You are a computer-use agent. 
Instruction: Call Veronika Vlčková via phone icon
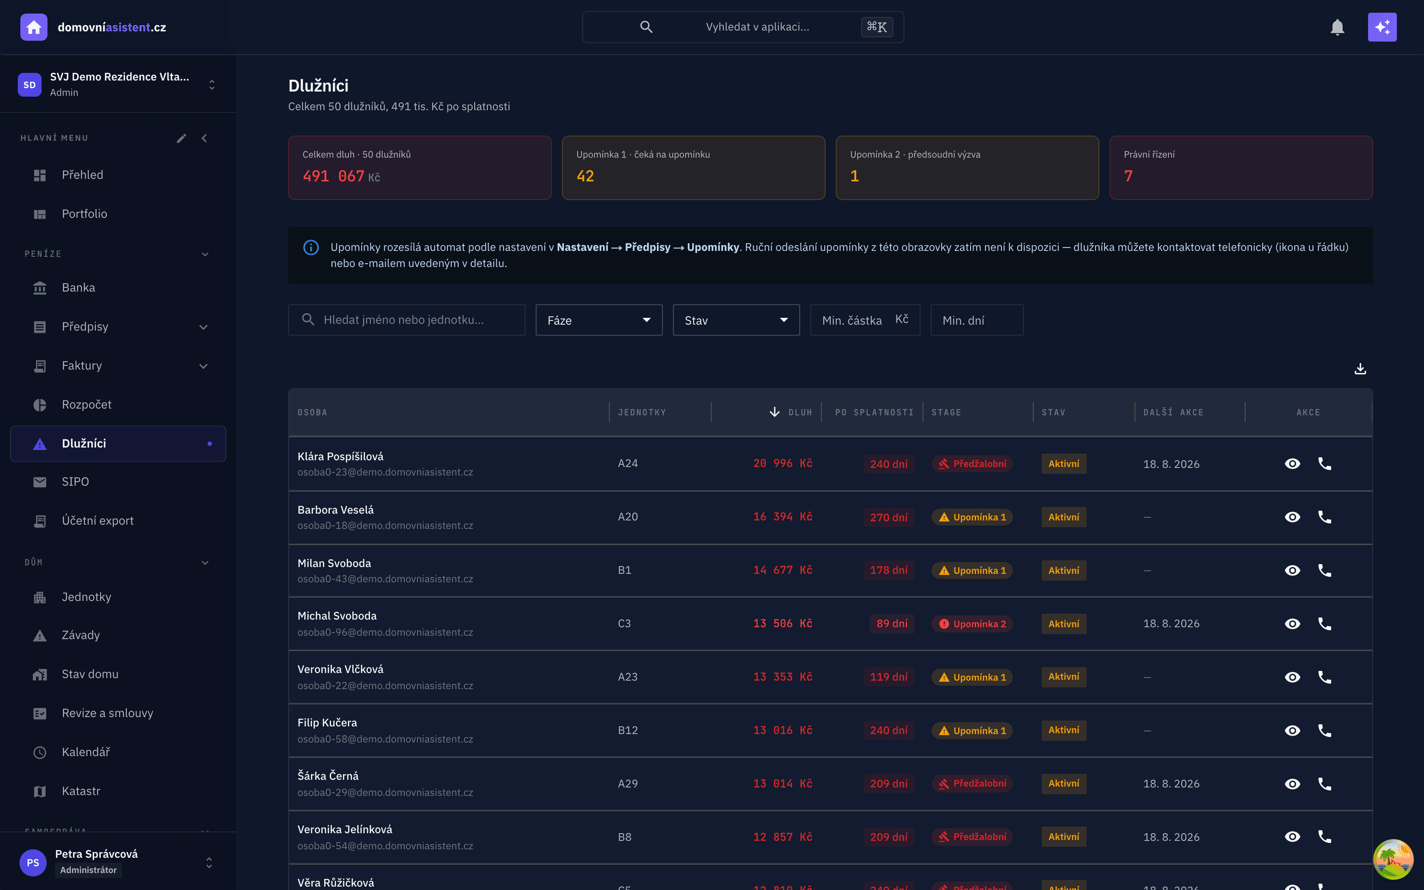(x=1324, y=677)
